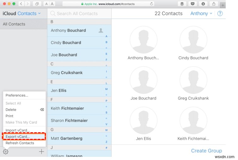Jump to letter V in alphabet index
Image resolution: width=238 pixels, height=160 pixels.
point(106,124)
